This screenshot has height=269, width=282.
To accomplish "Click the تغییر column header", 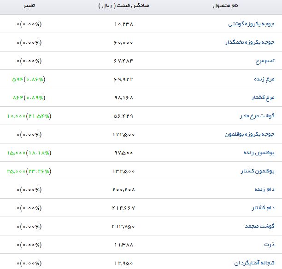I will click(x=29, y=6).
